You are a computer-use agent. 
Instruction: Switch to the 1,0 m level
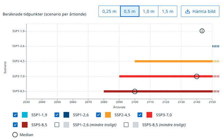(x=149, y=12)
